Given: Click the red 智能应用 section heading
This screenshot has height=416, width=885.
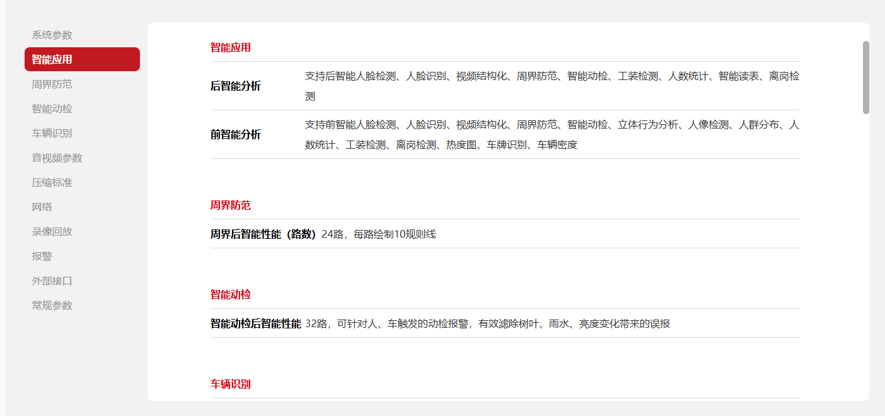Looking at the screenshot, I should [231, 47].
